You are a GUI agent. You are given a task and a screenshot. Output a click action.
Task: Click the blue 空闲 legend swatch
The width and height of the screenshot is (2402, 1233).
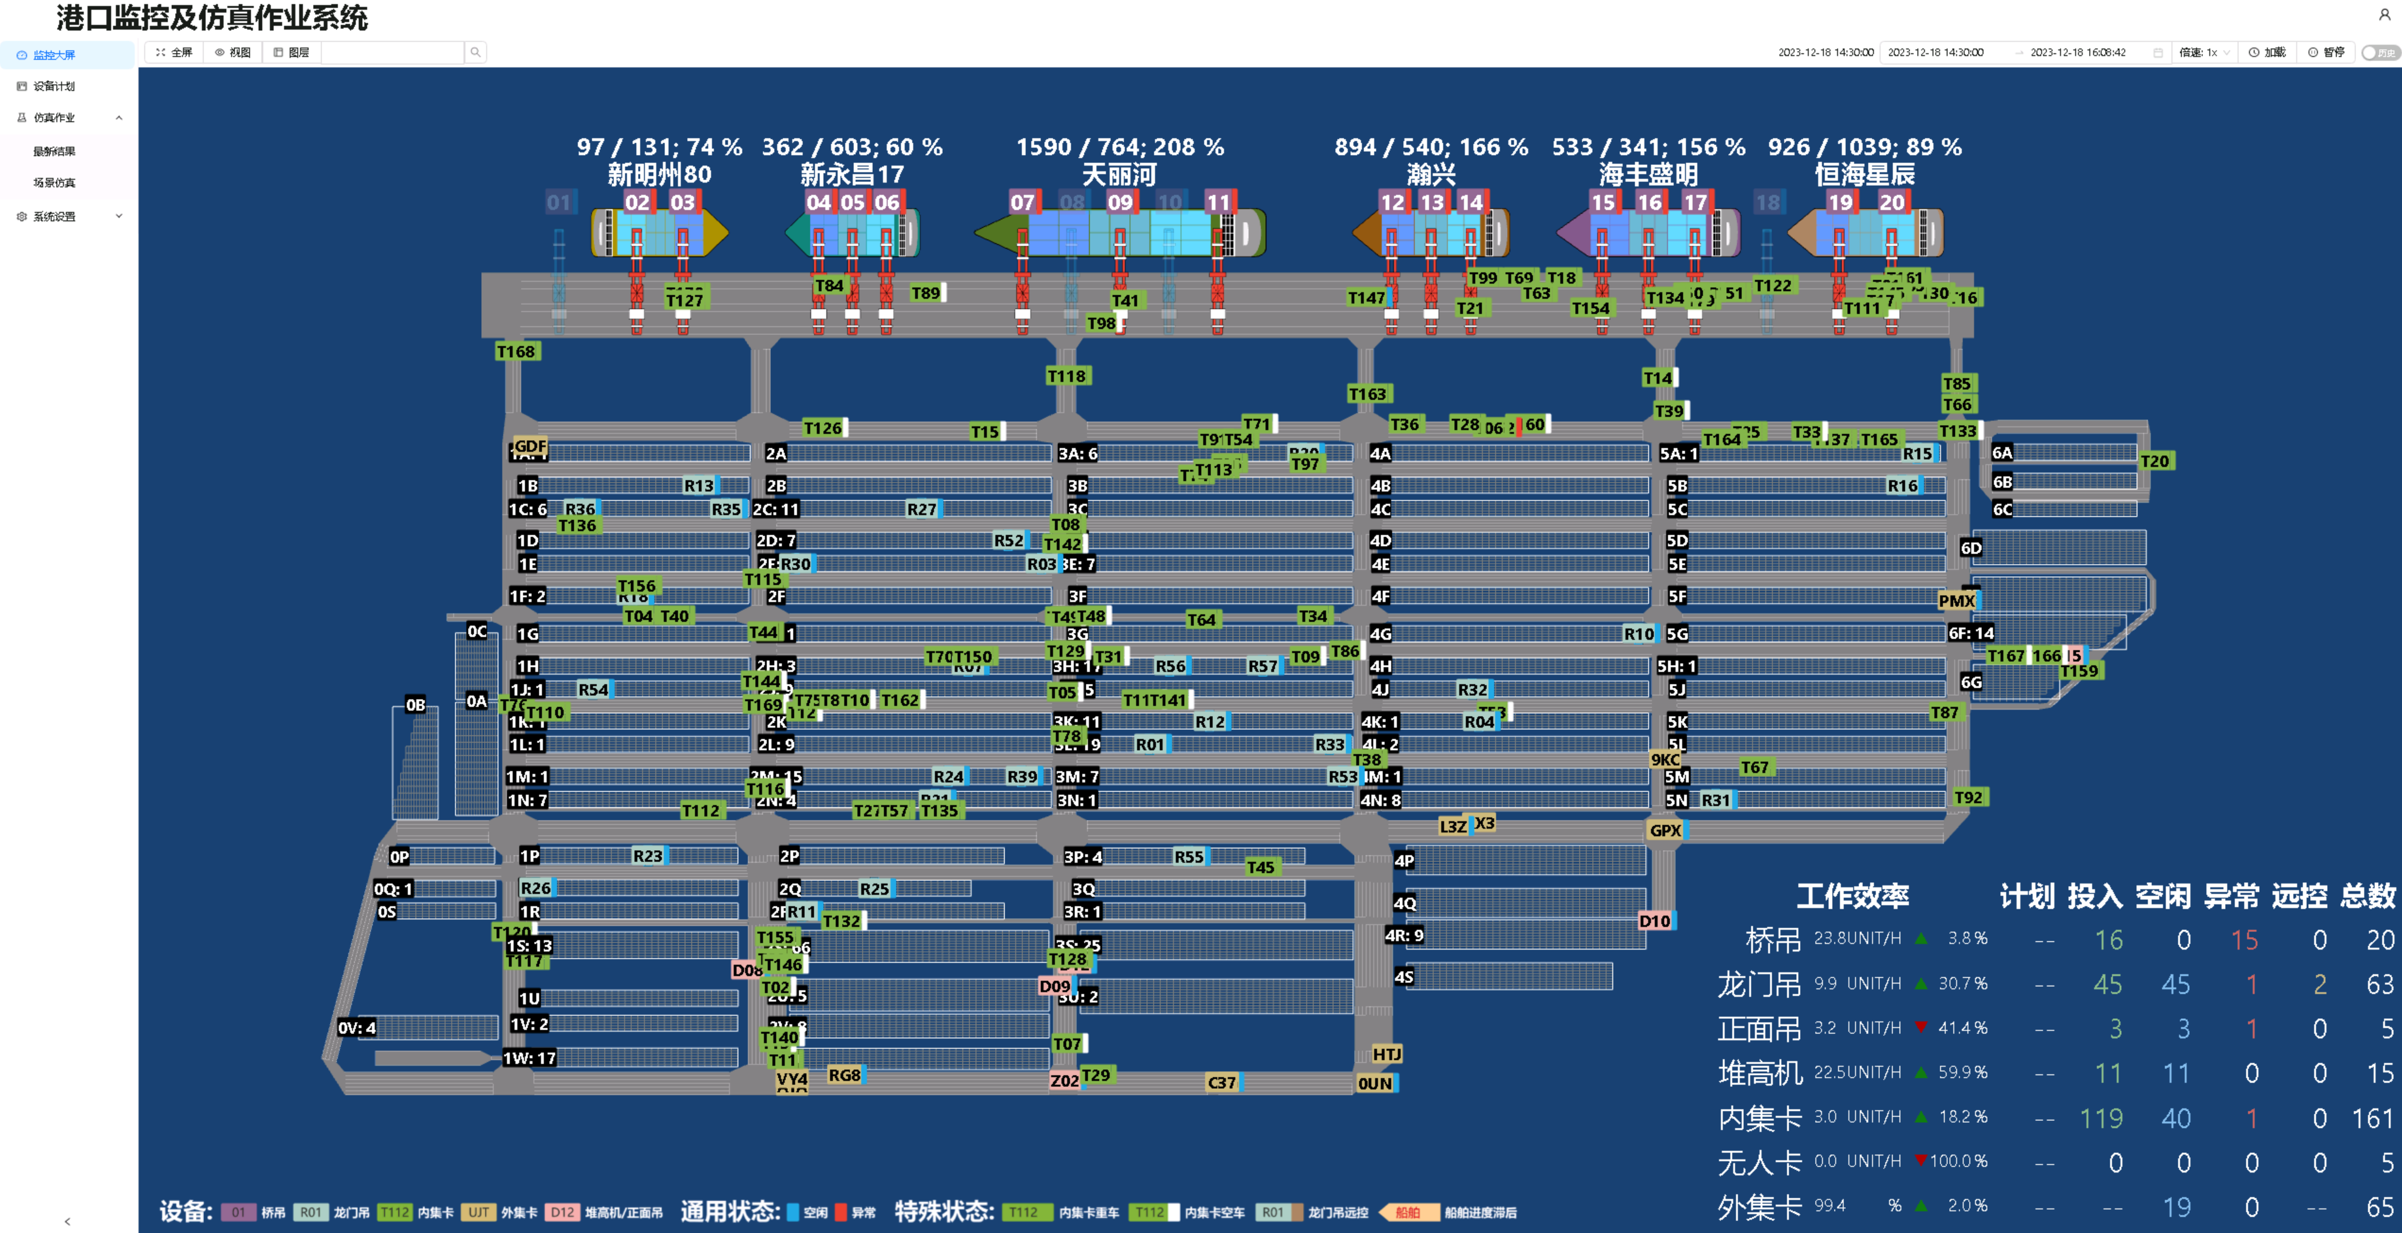793,1212
